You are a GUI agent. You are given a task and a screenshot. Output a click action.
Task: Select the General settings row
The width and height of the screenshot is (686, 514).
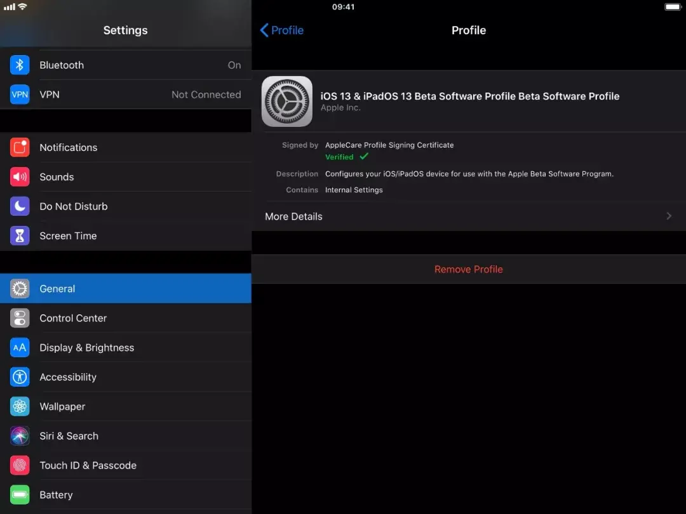click(126, 289)
